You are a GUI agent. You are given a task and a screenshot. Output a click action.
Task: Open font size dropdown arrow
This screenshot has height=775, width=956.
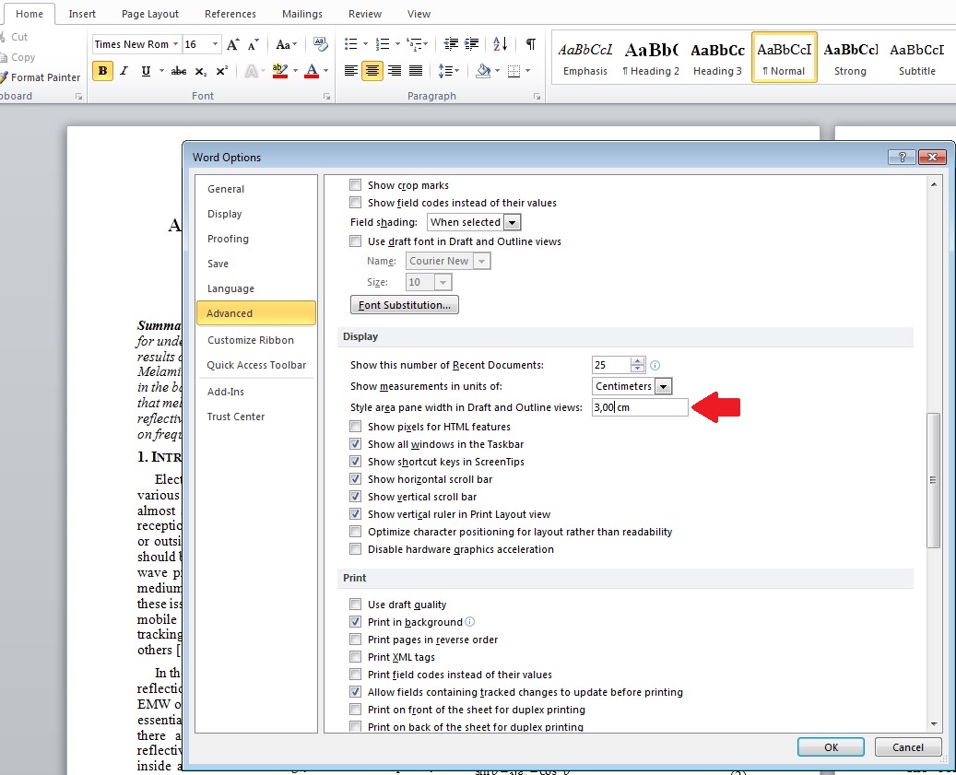click(x=215, y=44)
